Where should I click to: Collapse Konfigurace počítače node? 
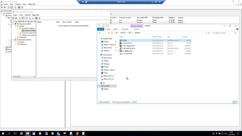pos(13,24)
